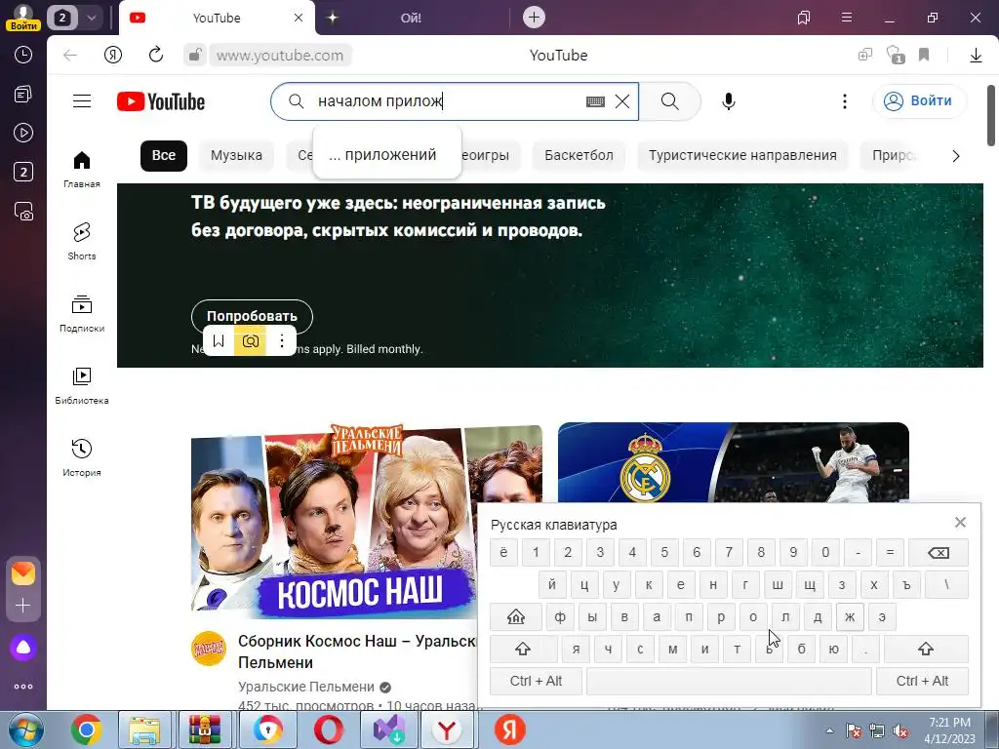The width and height of the screenshot is (999, 749).
Task: Click the left Shift key on virtual keyboard
Action: tap(523, 649)
